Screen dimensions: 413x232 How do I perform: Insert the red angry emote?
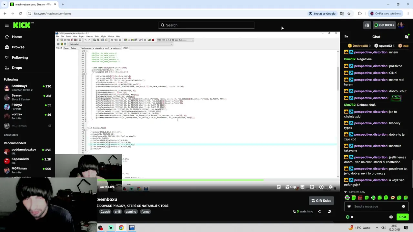coord(360,198)
